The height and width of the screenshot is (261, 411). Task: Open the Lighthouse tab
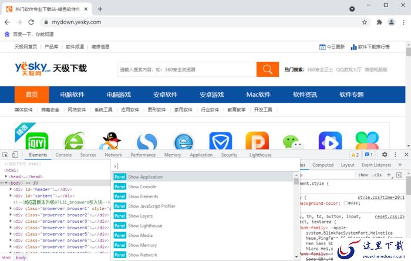260,155
